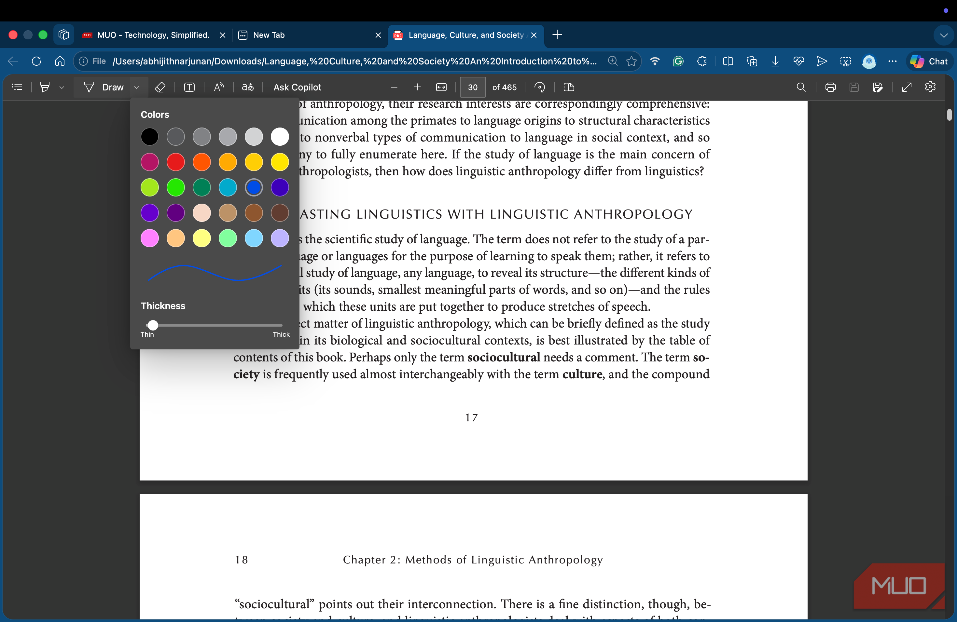Open the Screenshot tool
Screen dimensions: 957x622
[846, 61]
